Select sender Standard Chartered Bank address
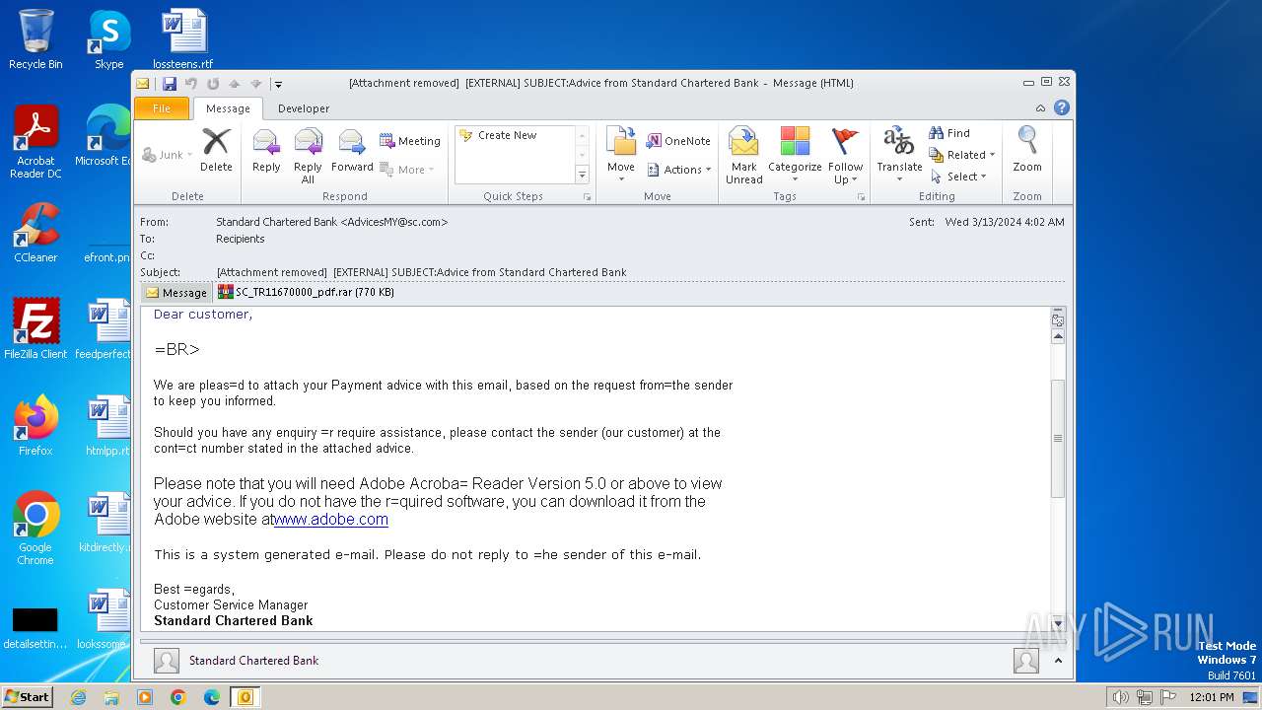The height and width of the screenshot is (710, 1262). 331,222
